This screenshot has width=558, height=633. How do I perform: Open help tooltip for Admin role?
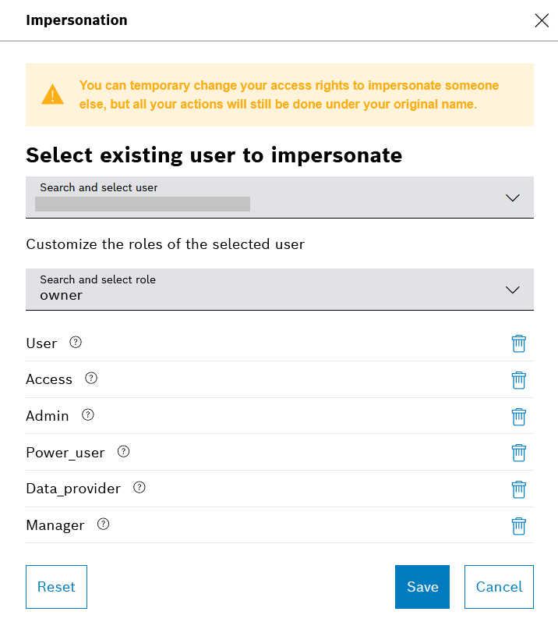88,415
